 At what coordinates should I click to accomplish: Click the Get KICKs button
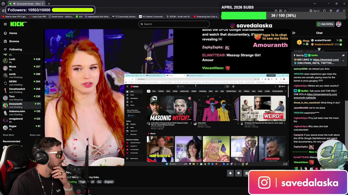click(325, 24)
